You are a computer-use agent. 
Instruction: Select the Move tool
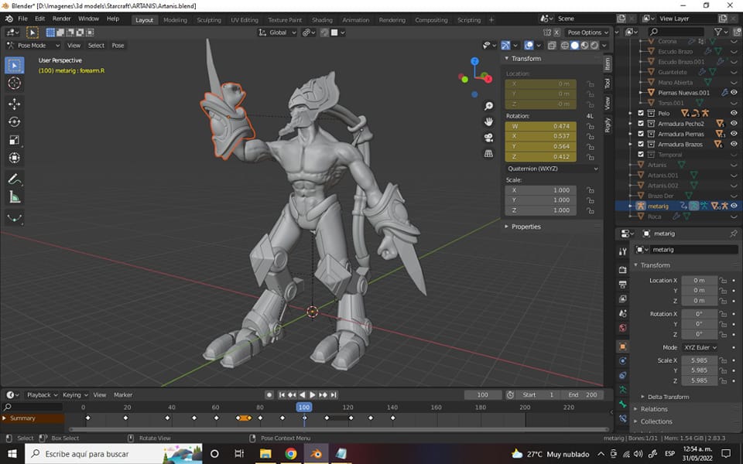(14, 104)
